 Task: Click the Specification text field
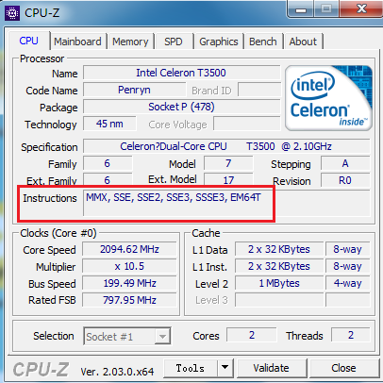click(226, 146)
